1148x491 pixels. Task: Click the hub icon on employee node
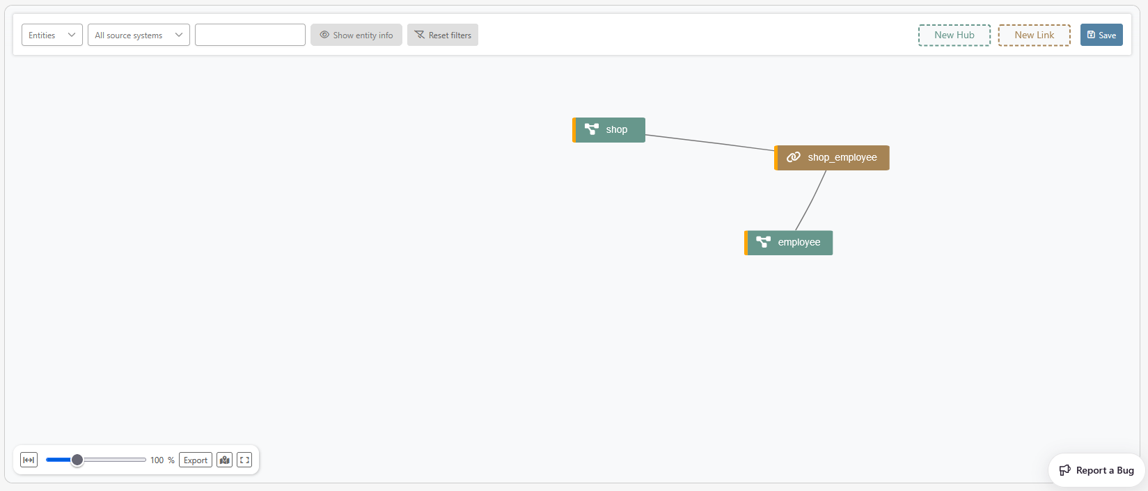764,242
